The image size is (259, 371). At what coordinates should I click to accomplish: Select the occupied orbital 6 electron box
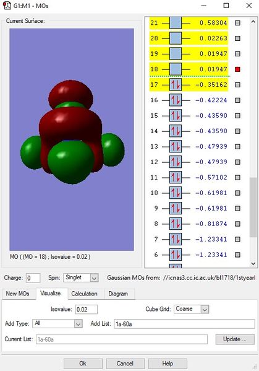(176, 255)
